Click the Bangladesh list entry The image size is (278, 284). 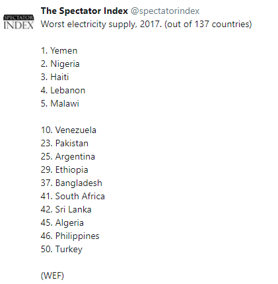(71, 183)
